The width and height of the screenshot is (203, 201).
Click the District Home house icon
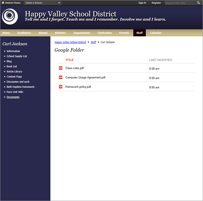3,3
